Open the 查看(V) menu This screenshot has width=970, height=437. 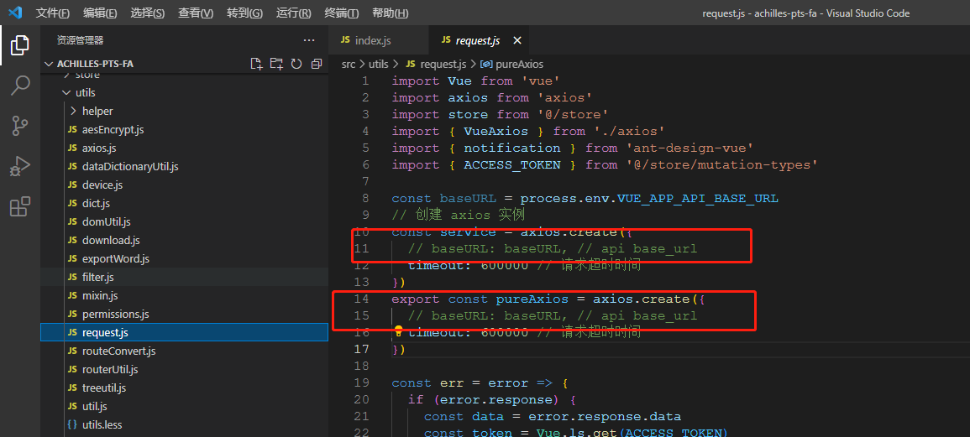click(196, 13)
